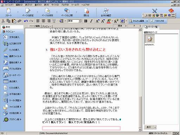
Task: Open 書式(O) menu
Action: click(x=38, y=5)
